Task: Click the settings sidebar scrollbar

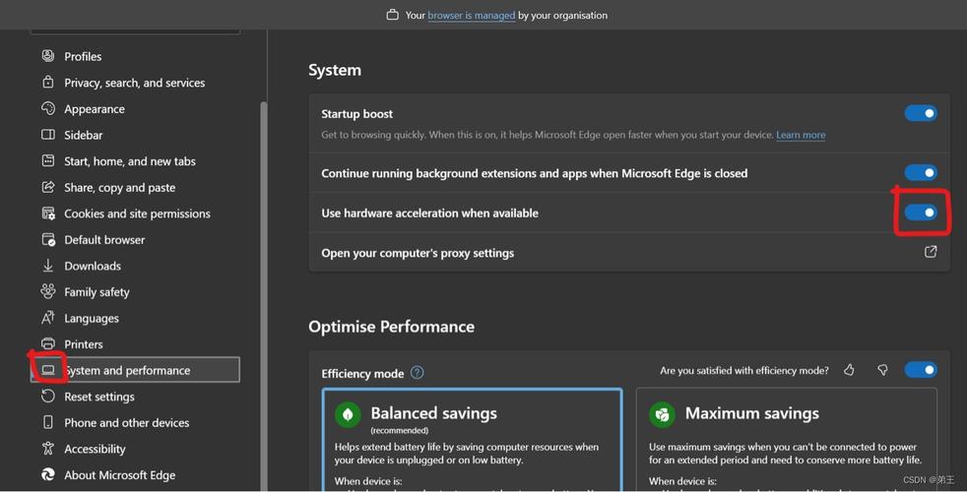Action: pyautogui.click(x=264, y=296)
